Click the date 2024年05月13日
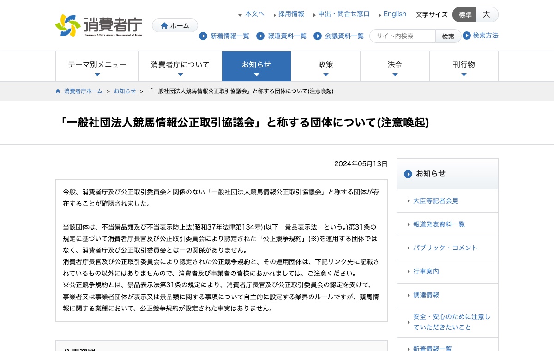The width and height of the screenshot is (554, 351). pos(361,164)
